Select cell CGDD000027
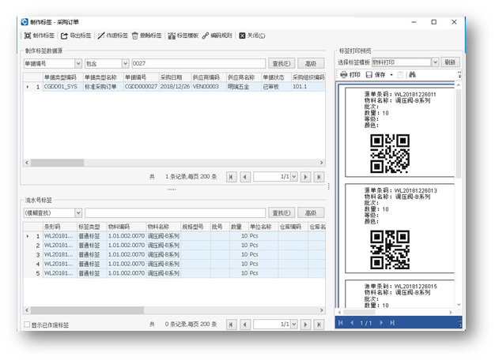This screenshot has width=499, height=364. click(x=142, y=87)
